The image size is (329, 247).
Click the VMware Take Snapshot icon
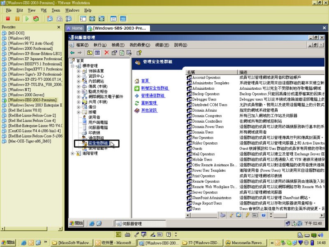click(x=50, y=19)
